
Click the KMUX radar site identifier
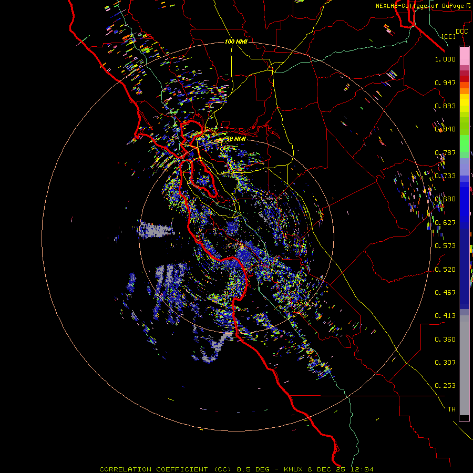pyautogui.click(x=293, y=469)
